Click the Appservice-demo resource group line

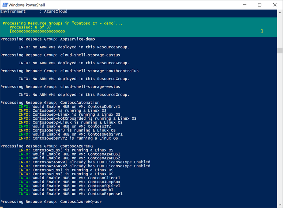click(x=48, y=39)
